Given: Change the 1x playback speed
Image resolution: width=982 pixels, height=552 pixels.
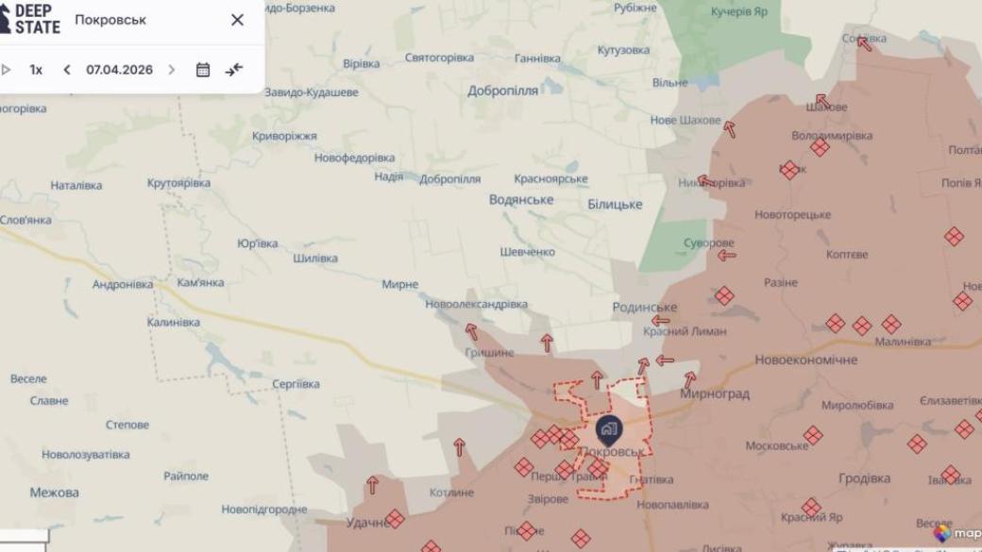Looking at the screenshot, I should (36, 70).
